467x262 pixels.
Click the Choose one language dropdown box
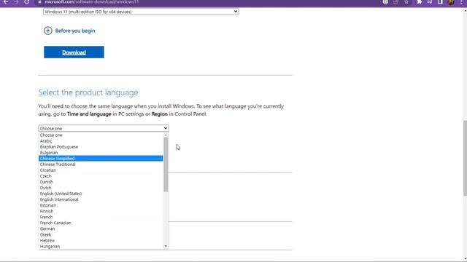point(104,128)
